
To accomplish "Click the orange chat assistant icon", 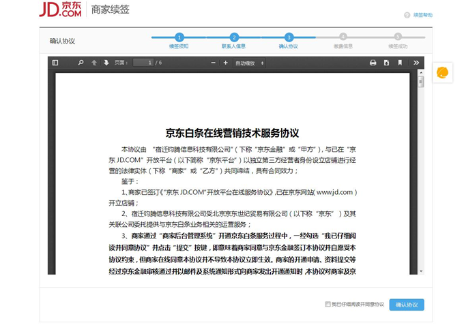I will pos(442,73).
